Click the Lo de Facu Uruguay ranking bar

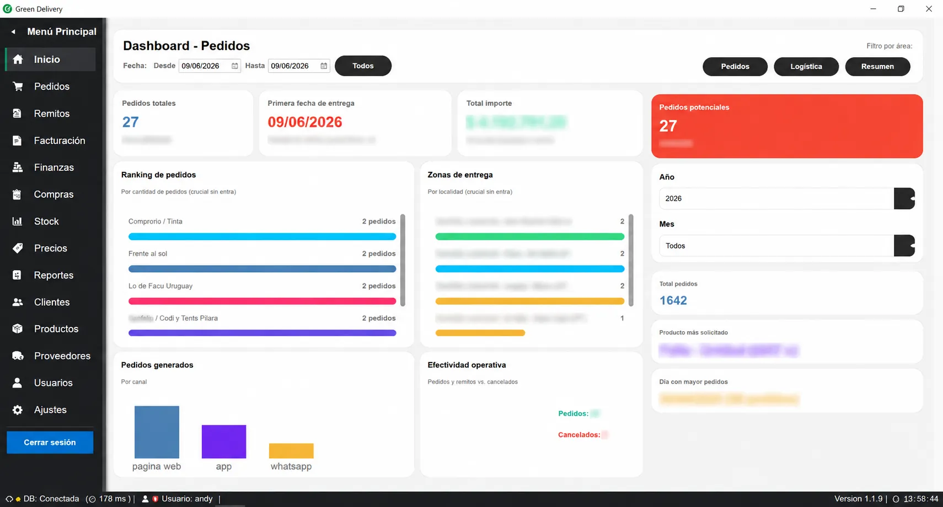pos(262,301)
